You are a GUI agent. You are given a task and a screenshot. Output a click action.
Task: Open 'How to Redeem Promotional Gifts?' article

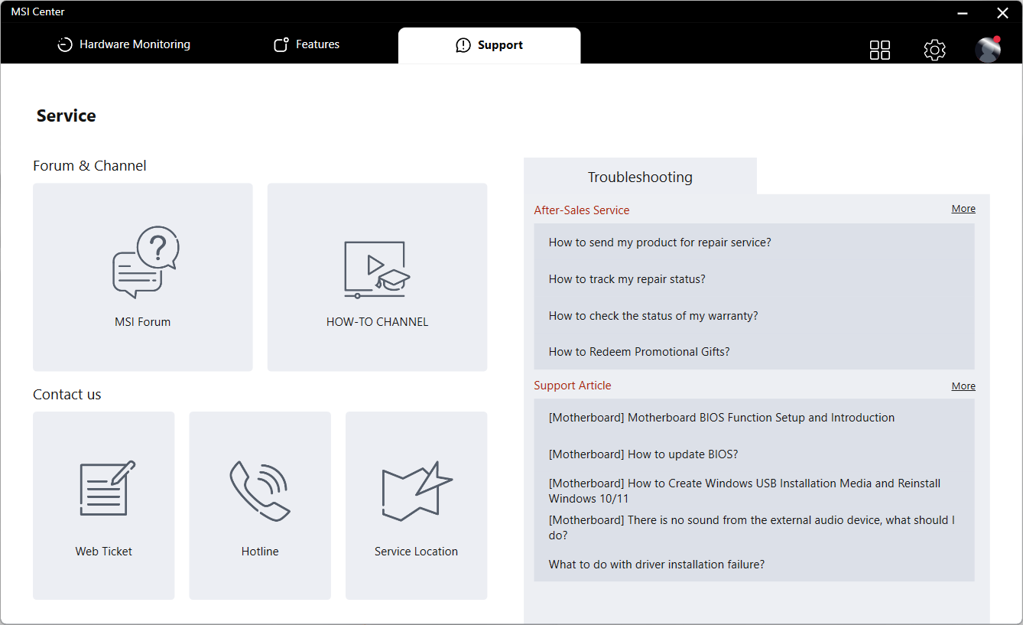(639, 352)
